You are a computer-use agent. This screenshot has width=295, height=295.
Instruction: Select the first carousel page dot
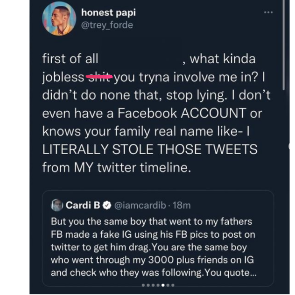tap(143, 285)
